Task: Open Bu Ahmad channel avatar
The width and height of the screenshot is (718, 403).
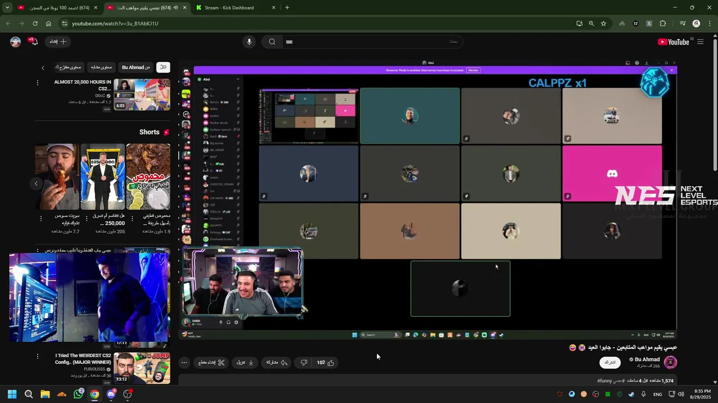Action: 670,362
